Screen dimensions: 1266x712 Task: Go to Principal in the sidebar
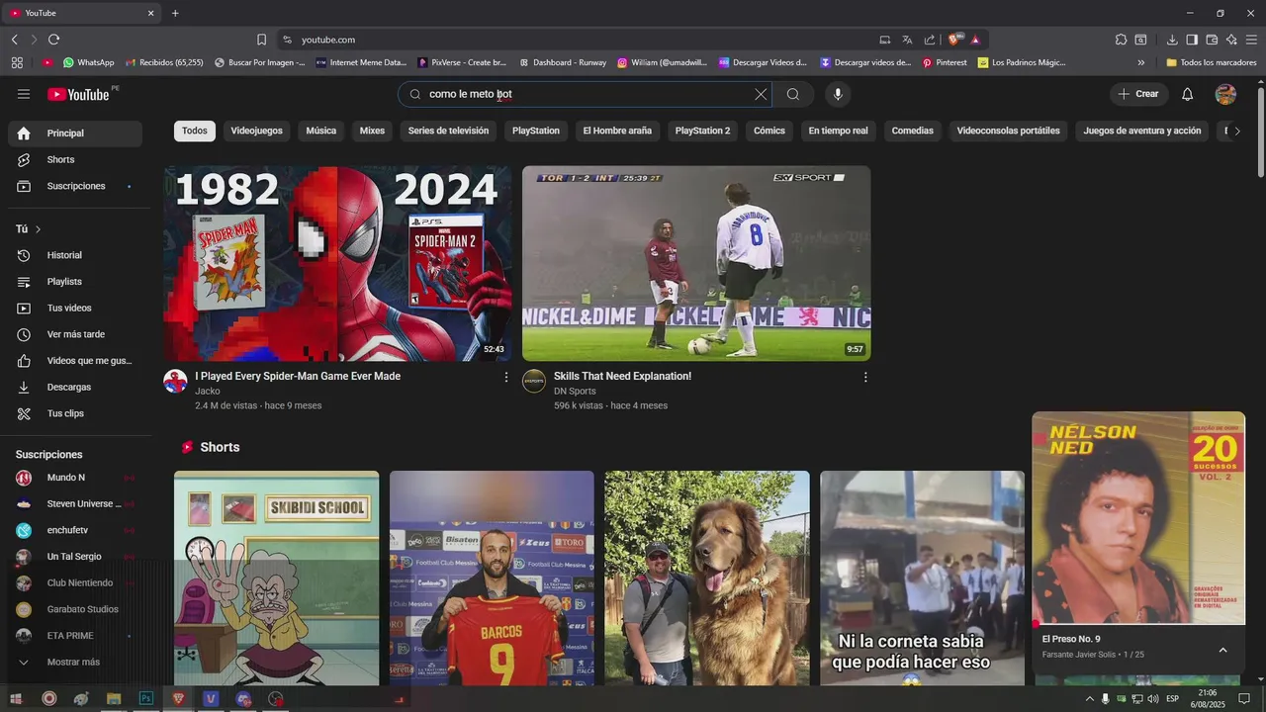point(75,133)
